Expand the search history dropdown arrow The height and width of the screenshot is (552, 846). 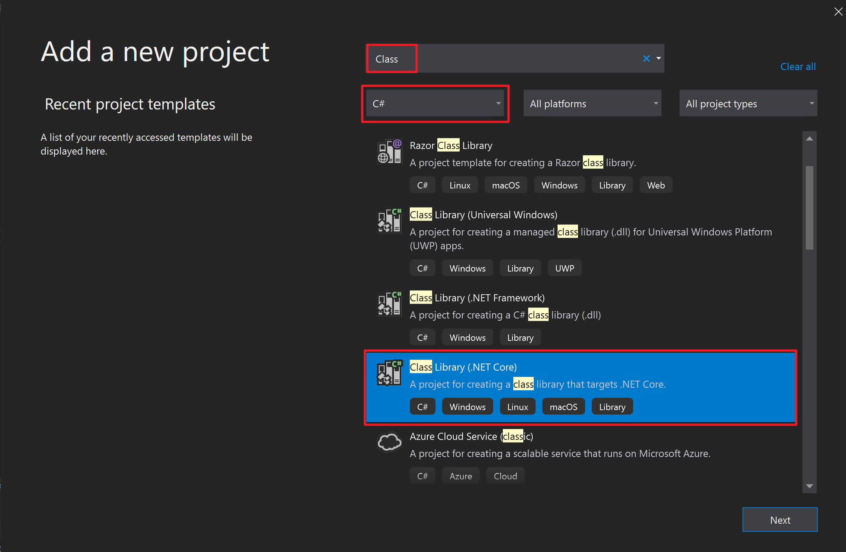pos(658,58)
